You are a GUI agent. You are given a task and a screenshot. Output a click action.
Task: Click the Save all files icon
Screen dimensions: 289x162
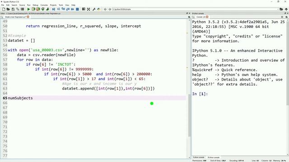coord(18,9)
